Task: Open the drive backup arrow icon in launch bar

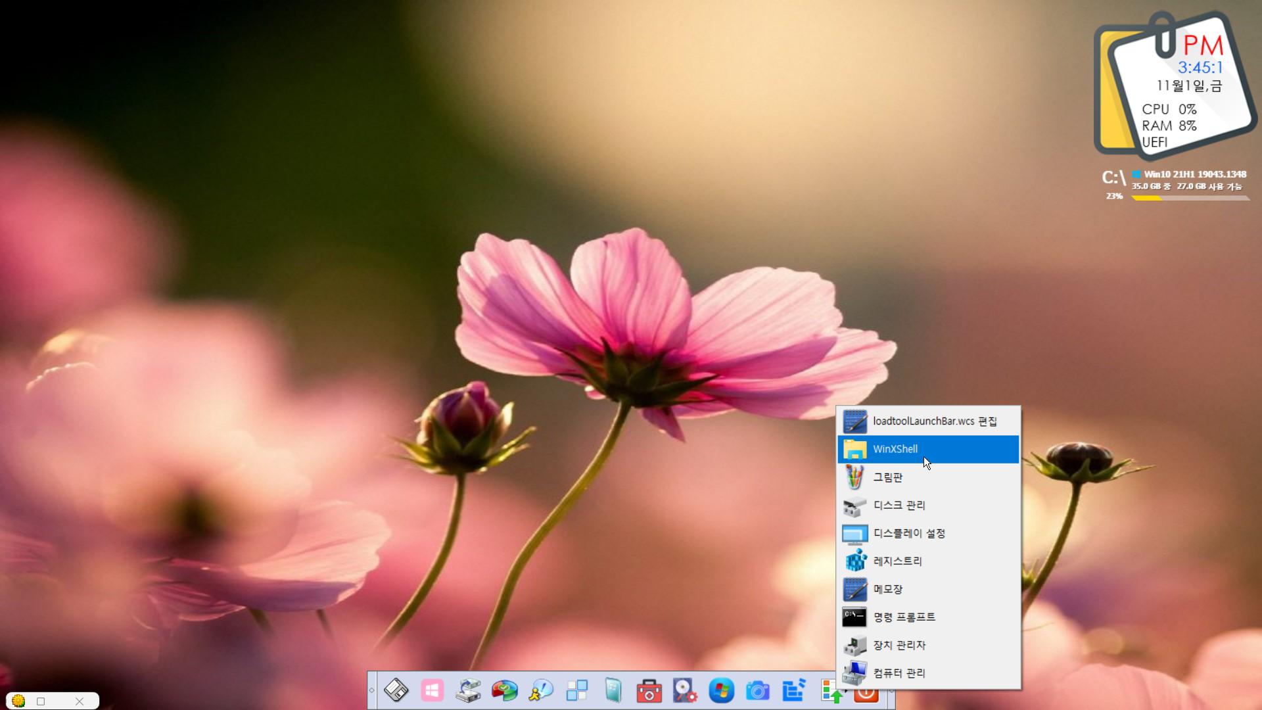Action: pos(469,690)
